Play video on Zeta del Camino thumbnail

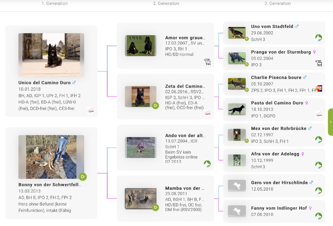tap(155, 105)
